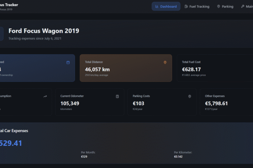Click the Other Expenses card
This screenshot has height=168, width=253.
tap(226, 102)
